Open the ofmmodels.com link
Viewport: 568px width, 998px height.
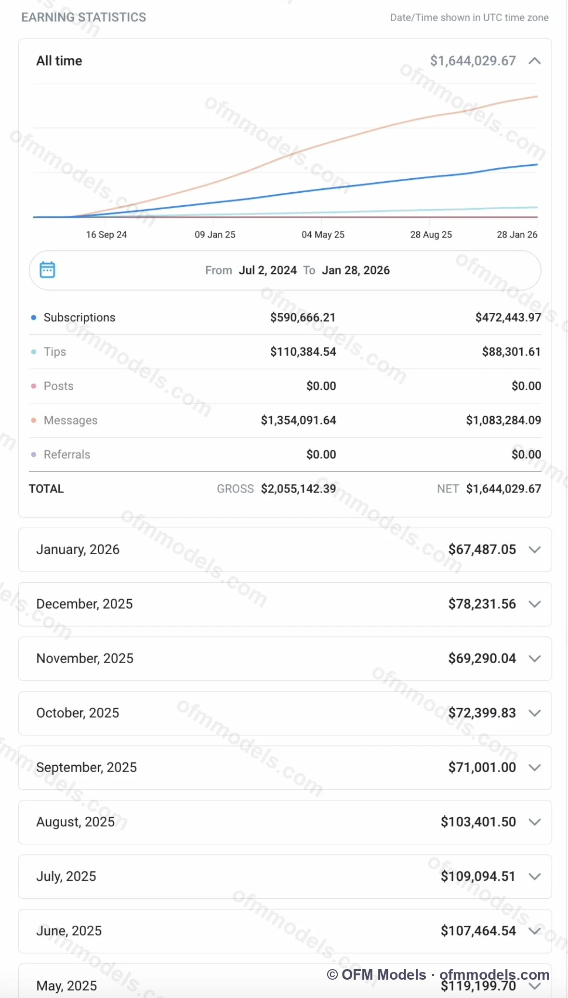pos(494,974)
